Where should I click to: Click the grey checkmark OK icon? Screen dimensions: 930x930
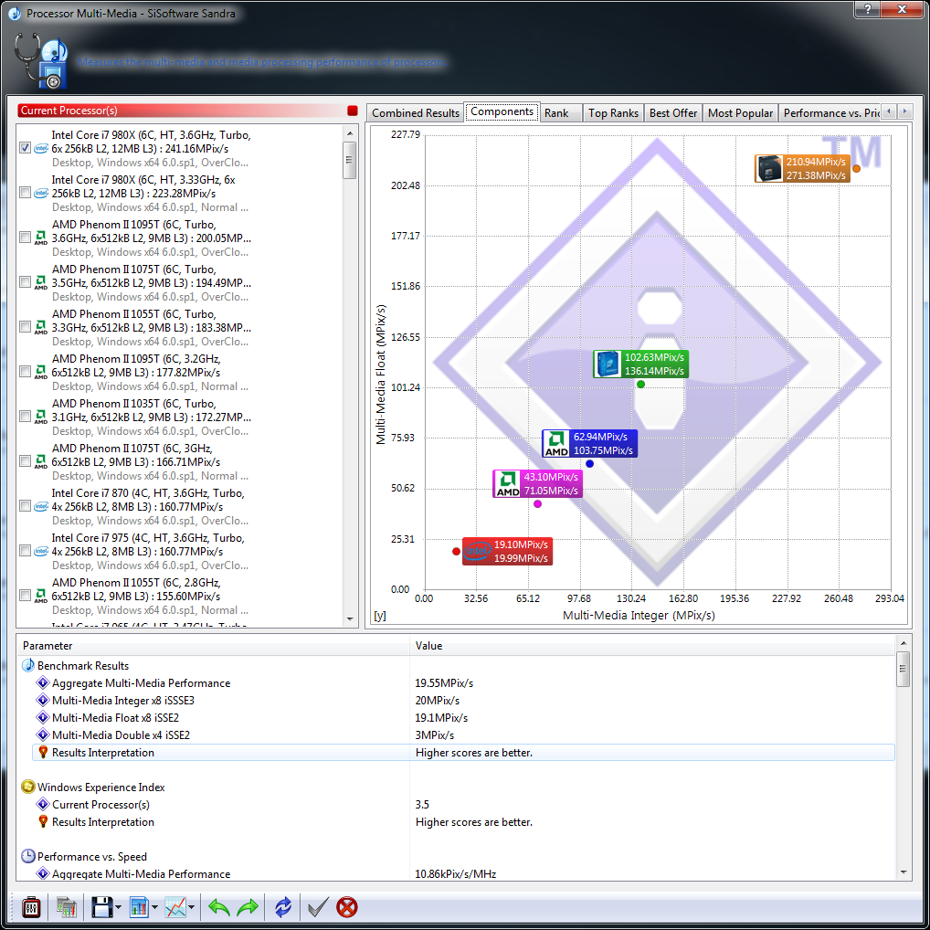point(318,907)
